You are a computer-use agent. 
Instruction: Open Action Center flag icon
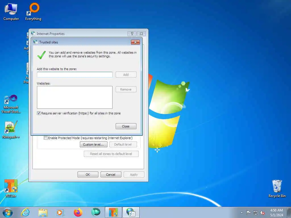248,213
